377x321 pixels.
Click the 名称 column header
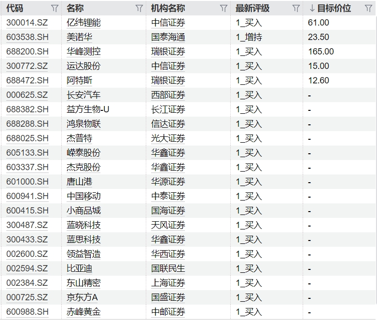[x=75, y=8]
